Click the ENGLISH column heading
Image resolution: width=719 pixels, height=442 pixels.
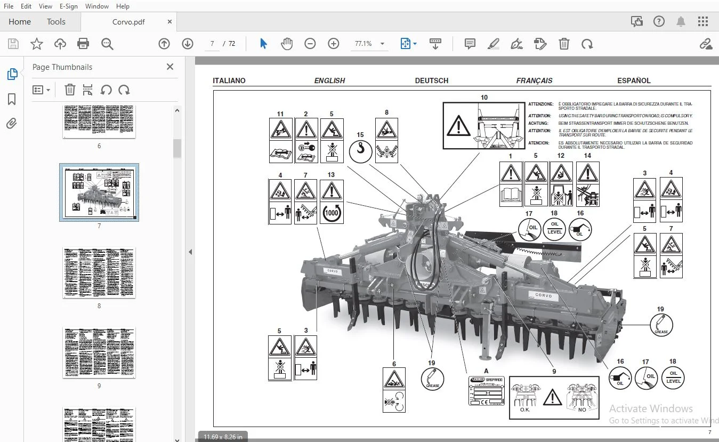click(x=329, y=81)
